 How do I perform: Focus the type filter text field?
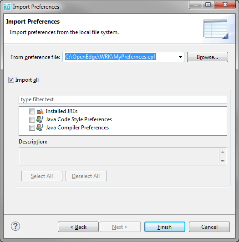click(x=123, y=99)
